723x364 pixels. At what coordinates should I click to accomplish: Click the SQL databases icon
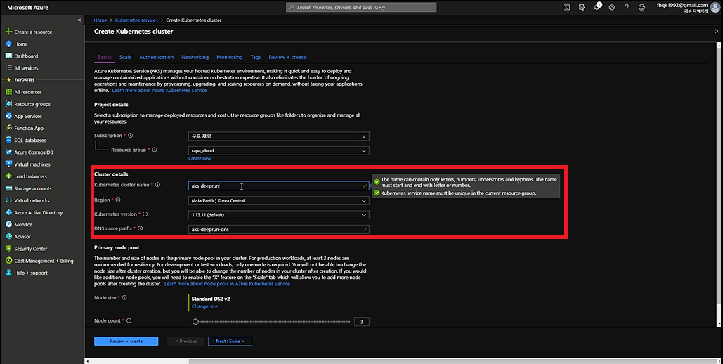[x=8, y=140]
